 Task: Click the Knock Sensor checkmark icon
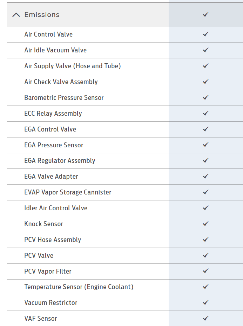205,224
